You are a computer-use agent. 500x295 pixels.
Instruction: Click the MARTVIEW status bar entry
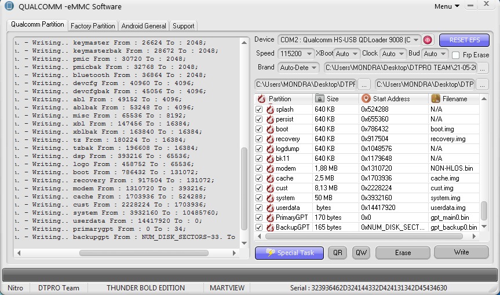click(x=227, y=288)
